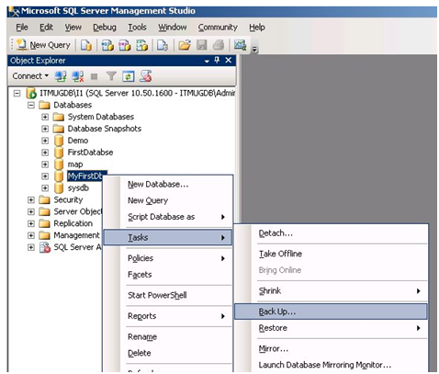Viewport: 439px width, 374px height.
Task: Open the Policies submenu
Action: pos(168,258)
